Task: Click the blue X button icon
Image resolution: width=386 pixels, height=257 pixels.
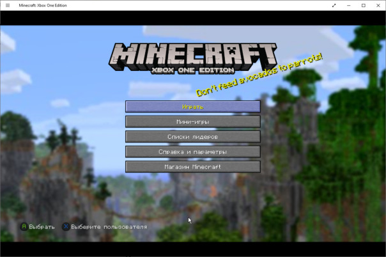Action: tap(66, 226)
